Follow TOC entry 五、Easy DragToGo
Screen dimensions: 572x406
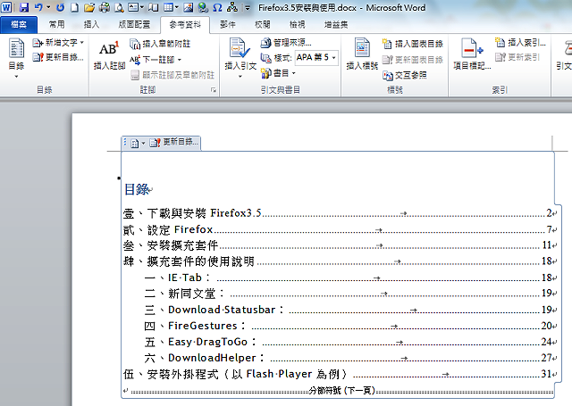pos(348,342)
